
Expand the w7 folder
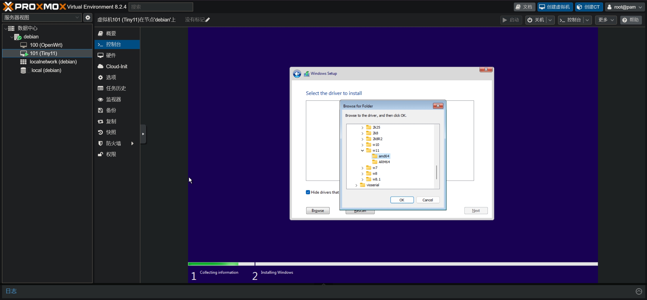tap(362, 168)
